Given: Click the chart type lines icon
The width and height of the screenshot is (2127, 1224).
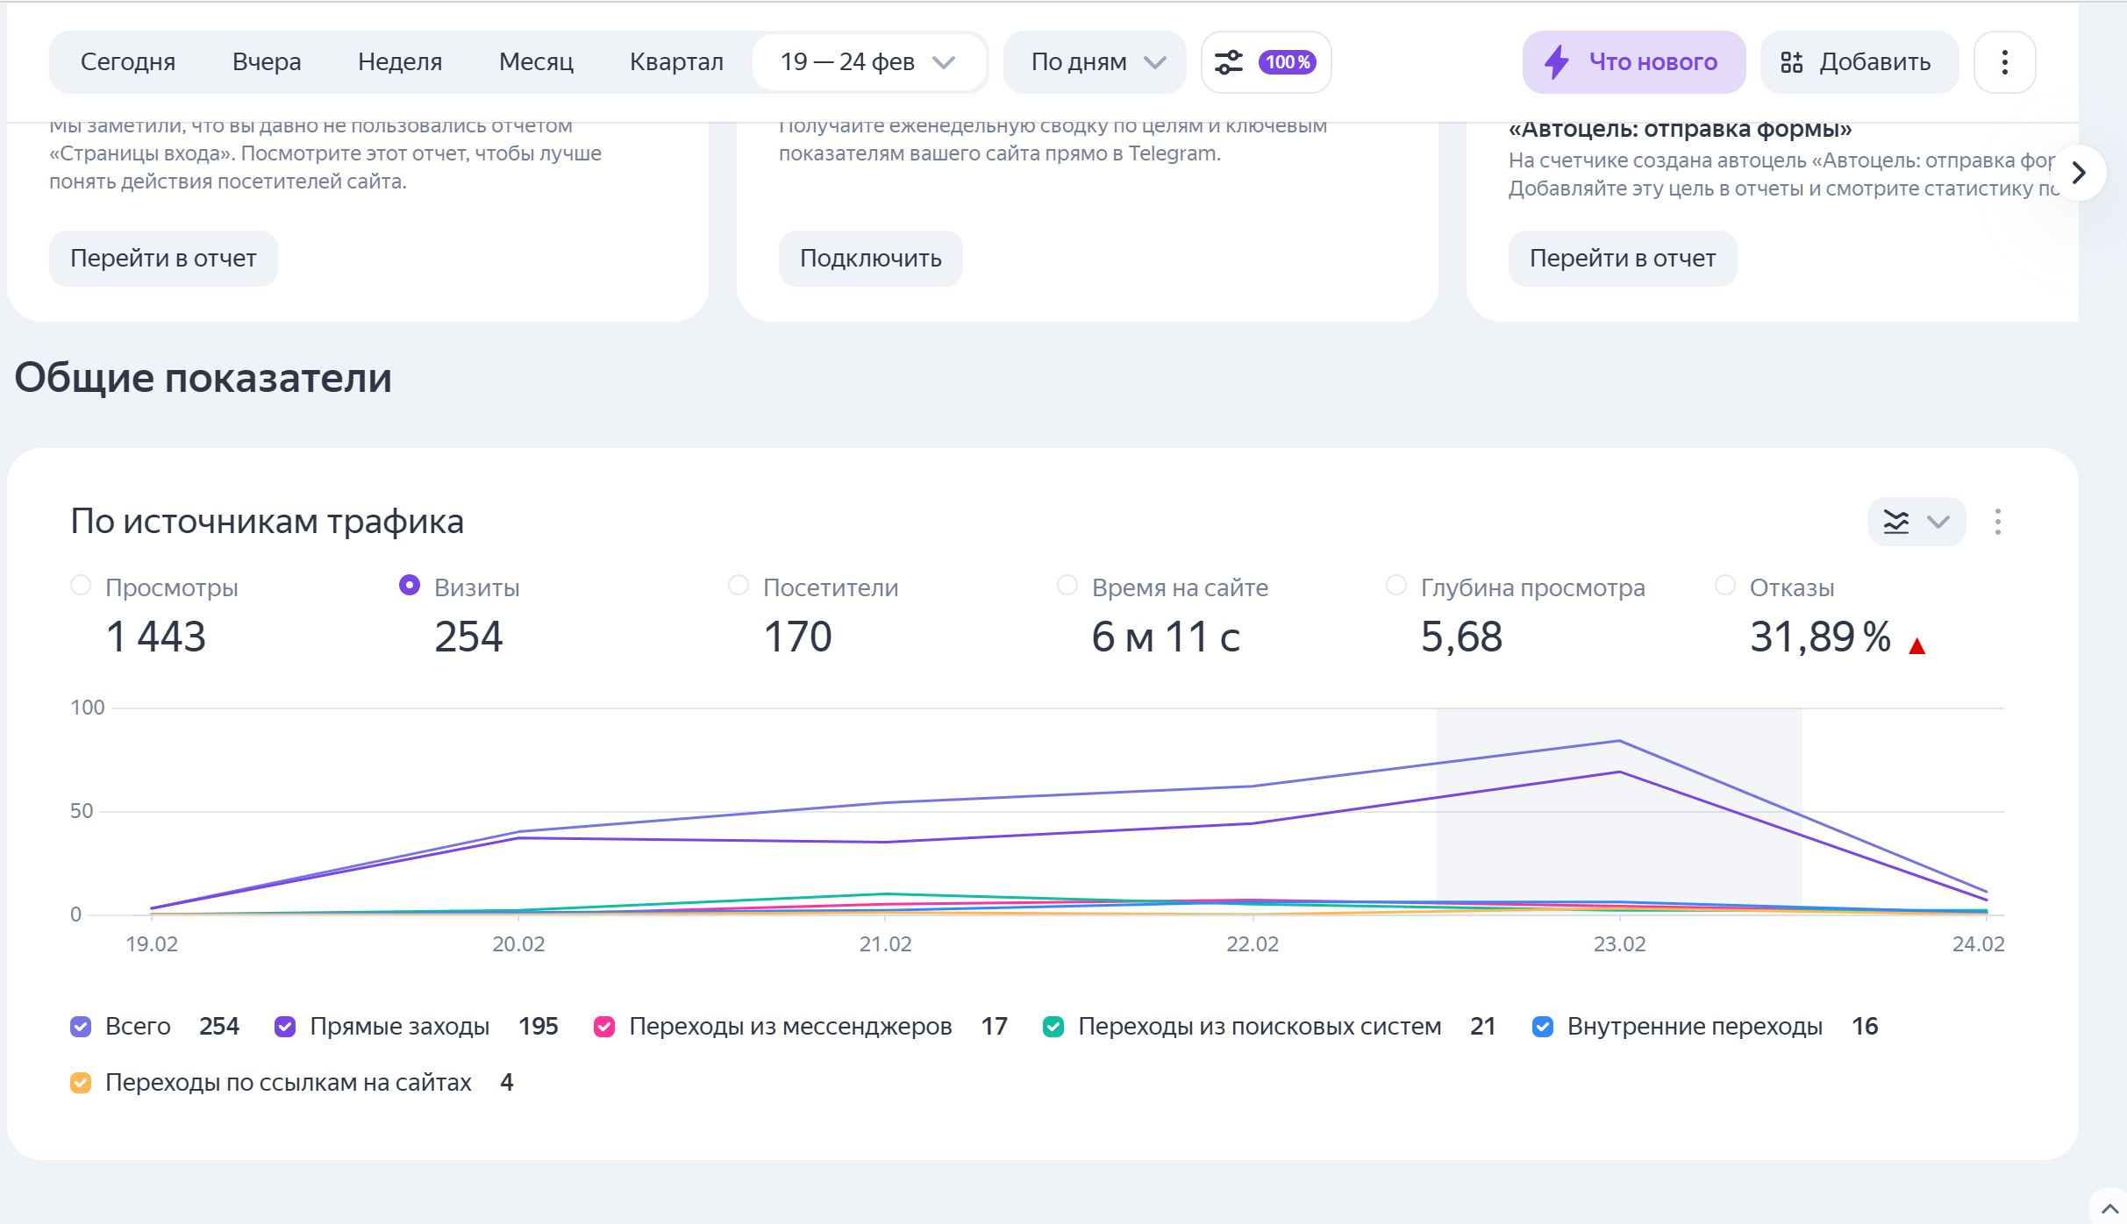Looking at the screenshot, I should tap(1895, 523).
